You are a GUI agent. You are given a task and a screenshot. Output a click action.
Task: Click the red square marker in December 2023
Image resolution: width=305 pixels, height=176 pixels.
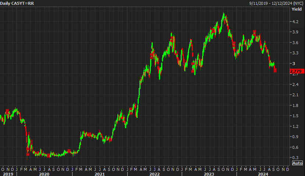click(x=234, y=44)
